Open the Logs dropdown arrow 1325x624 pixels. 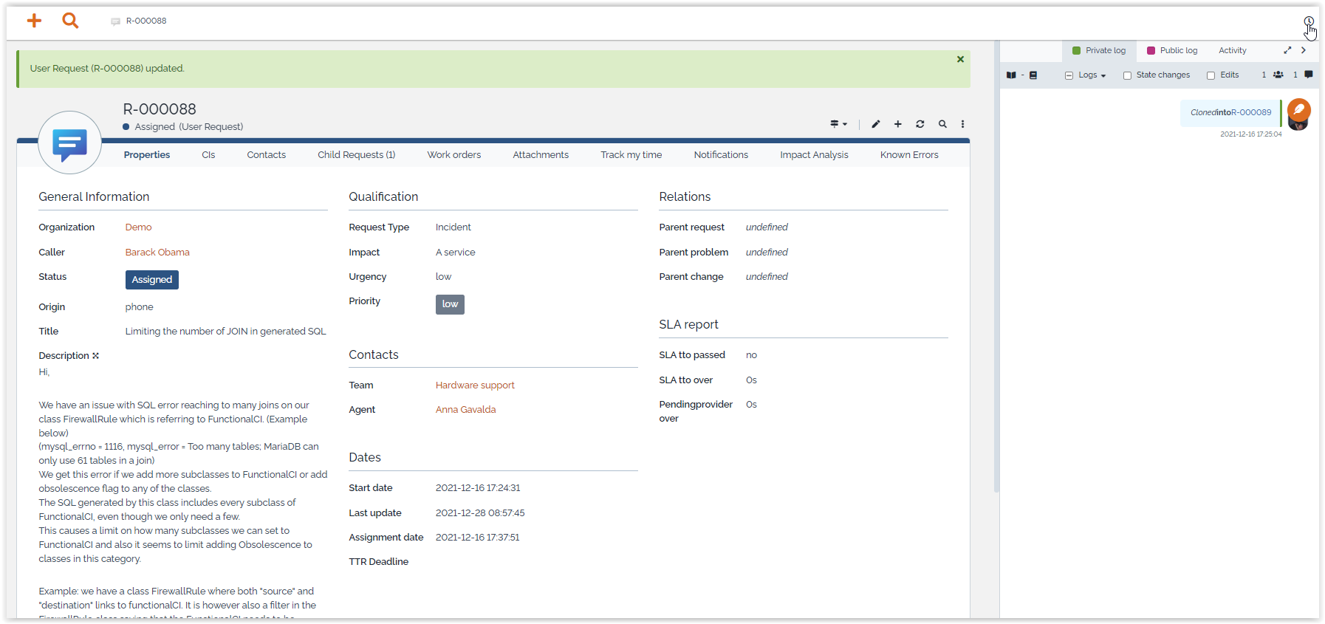pos(1103,76)
